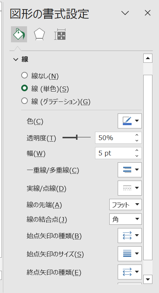Open the line color (色) pen picker
Screen dimensions: 159x293
coord(130,121)
